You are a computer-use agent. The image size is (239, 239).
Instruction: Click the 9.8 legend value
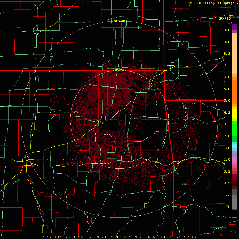click(227, 30)
